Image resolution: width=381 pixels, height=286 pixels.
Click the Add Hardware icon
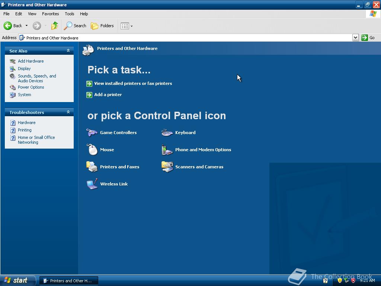tap(13, 61)
